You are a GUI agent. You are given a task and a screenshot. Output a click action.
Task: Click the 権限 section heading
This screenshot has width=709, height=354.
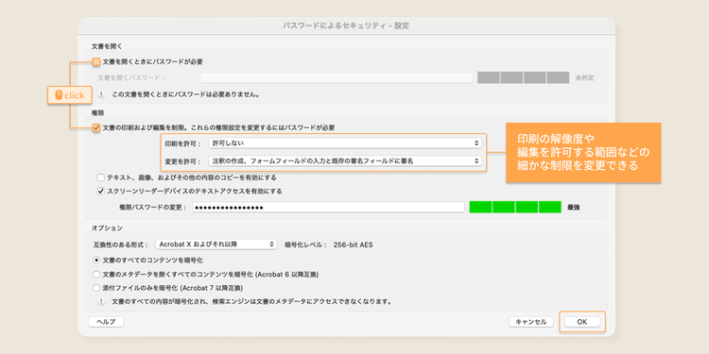click(97, 112)
